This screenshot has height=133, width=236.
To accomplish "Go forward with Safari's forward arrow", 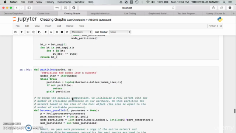I will 22,8.
